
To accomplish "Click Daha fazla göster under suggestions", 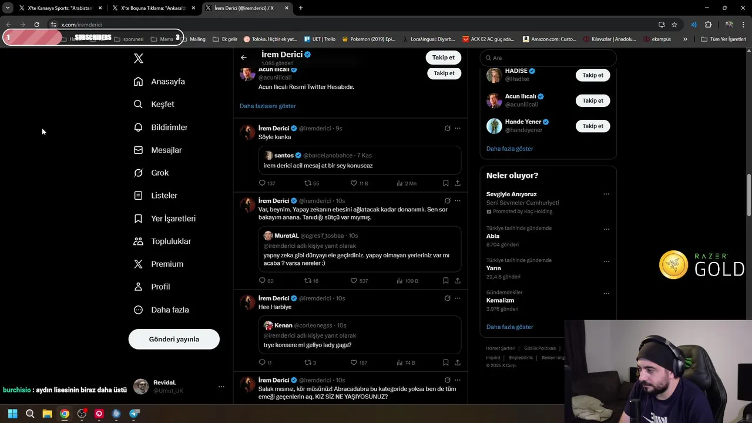I will [x=510, y=149].
